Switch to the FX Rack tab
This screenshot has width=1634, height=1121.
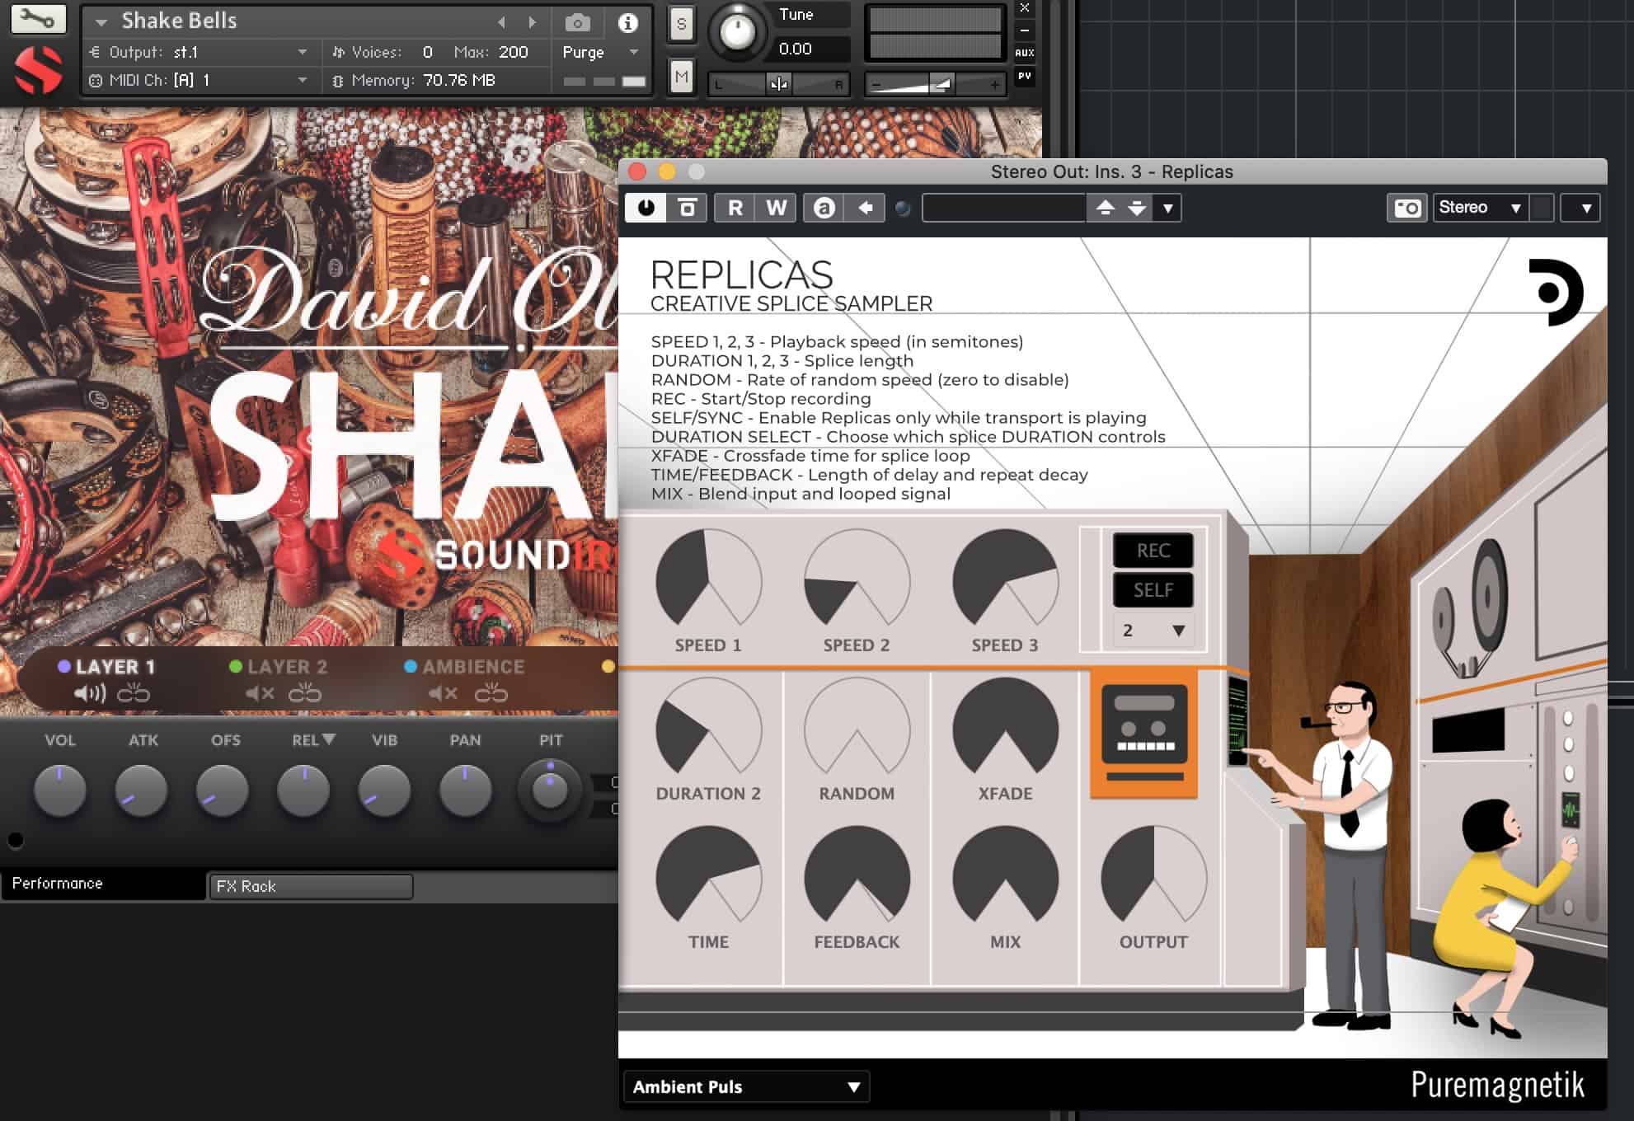point(310,886)
